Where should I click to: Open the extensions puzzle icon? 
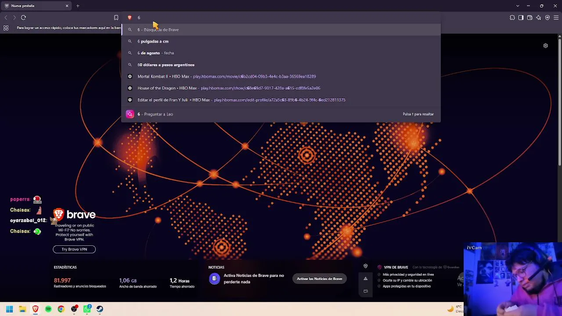[512, 18]
